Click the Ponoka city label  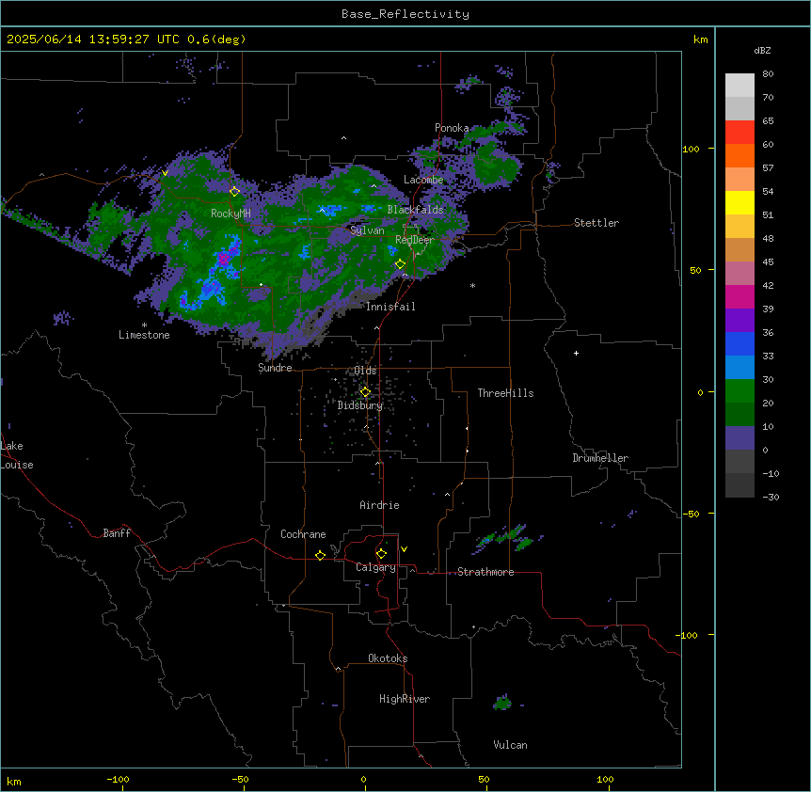tap(452, 128)
